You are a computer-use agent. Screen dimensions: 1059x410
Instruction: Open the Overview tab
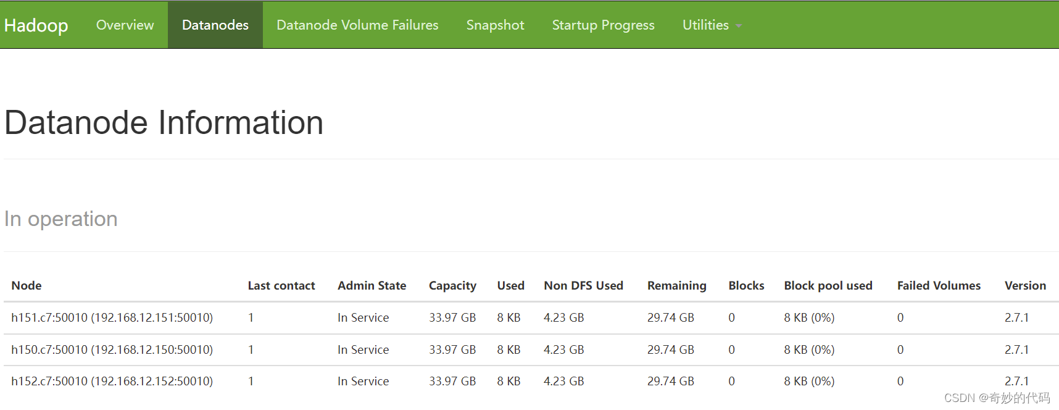tap(125, 25)
